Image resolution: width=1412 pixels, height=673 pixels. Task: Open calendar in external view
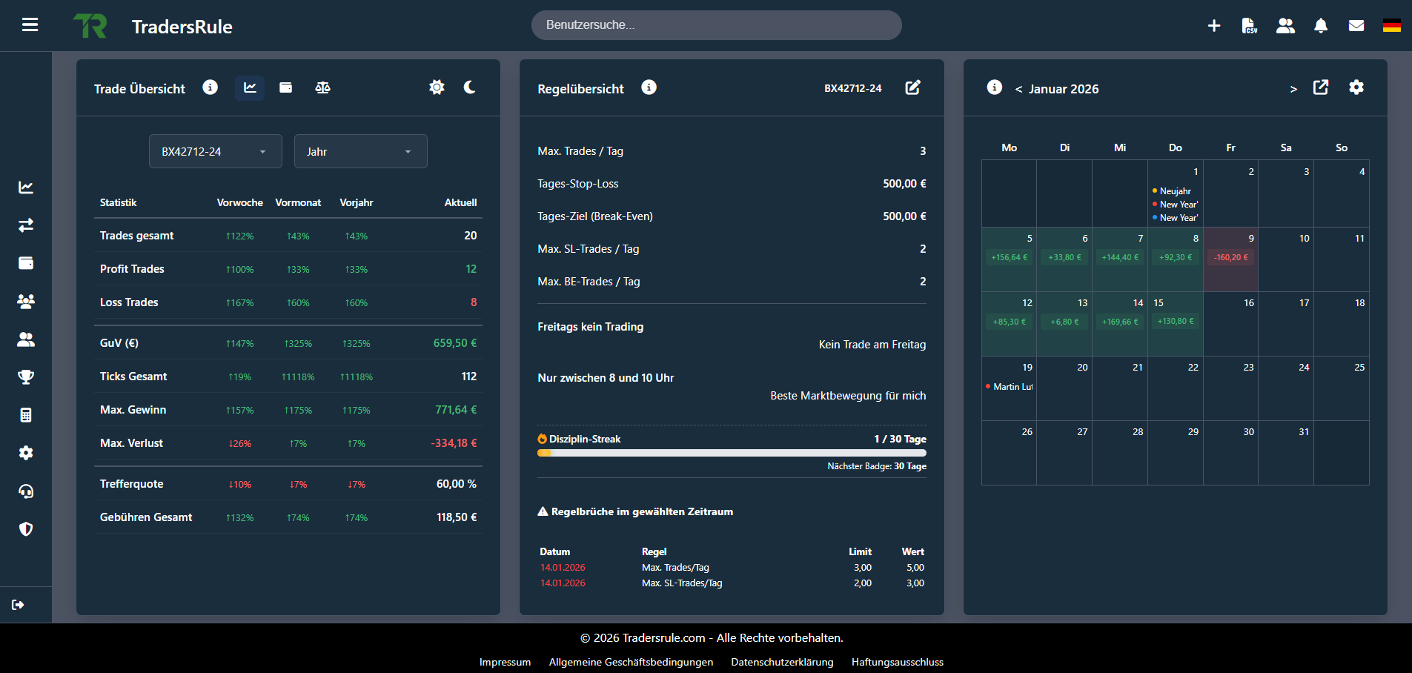[x=1320, y=87]
